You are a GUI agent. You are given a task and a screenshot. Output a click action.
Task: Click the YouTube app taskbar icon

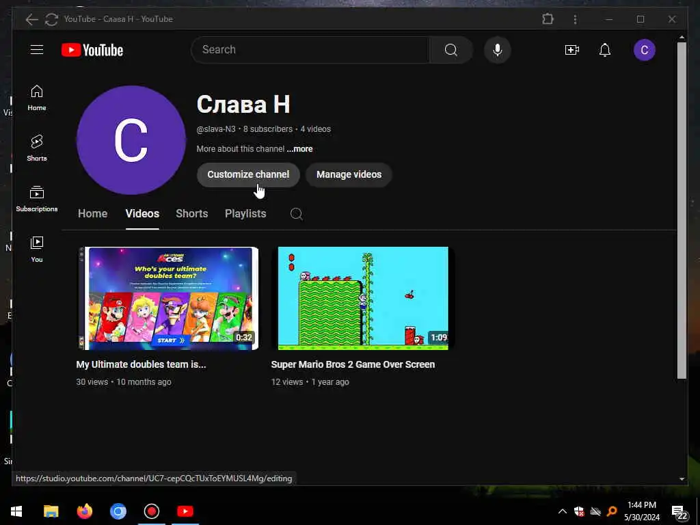click(x=185, y=511)
